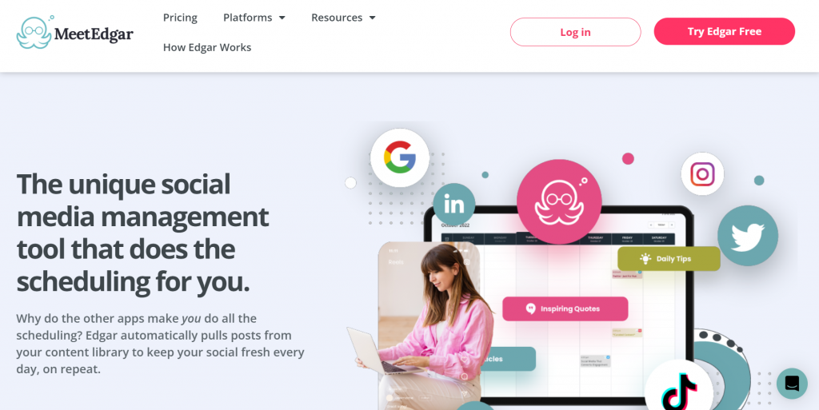Open How Edgar Works page
Image resolution: width=819 pixels, height=410 pixels.
(207, 47)
